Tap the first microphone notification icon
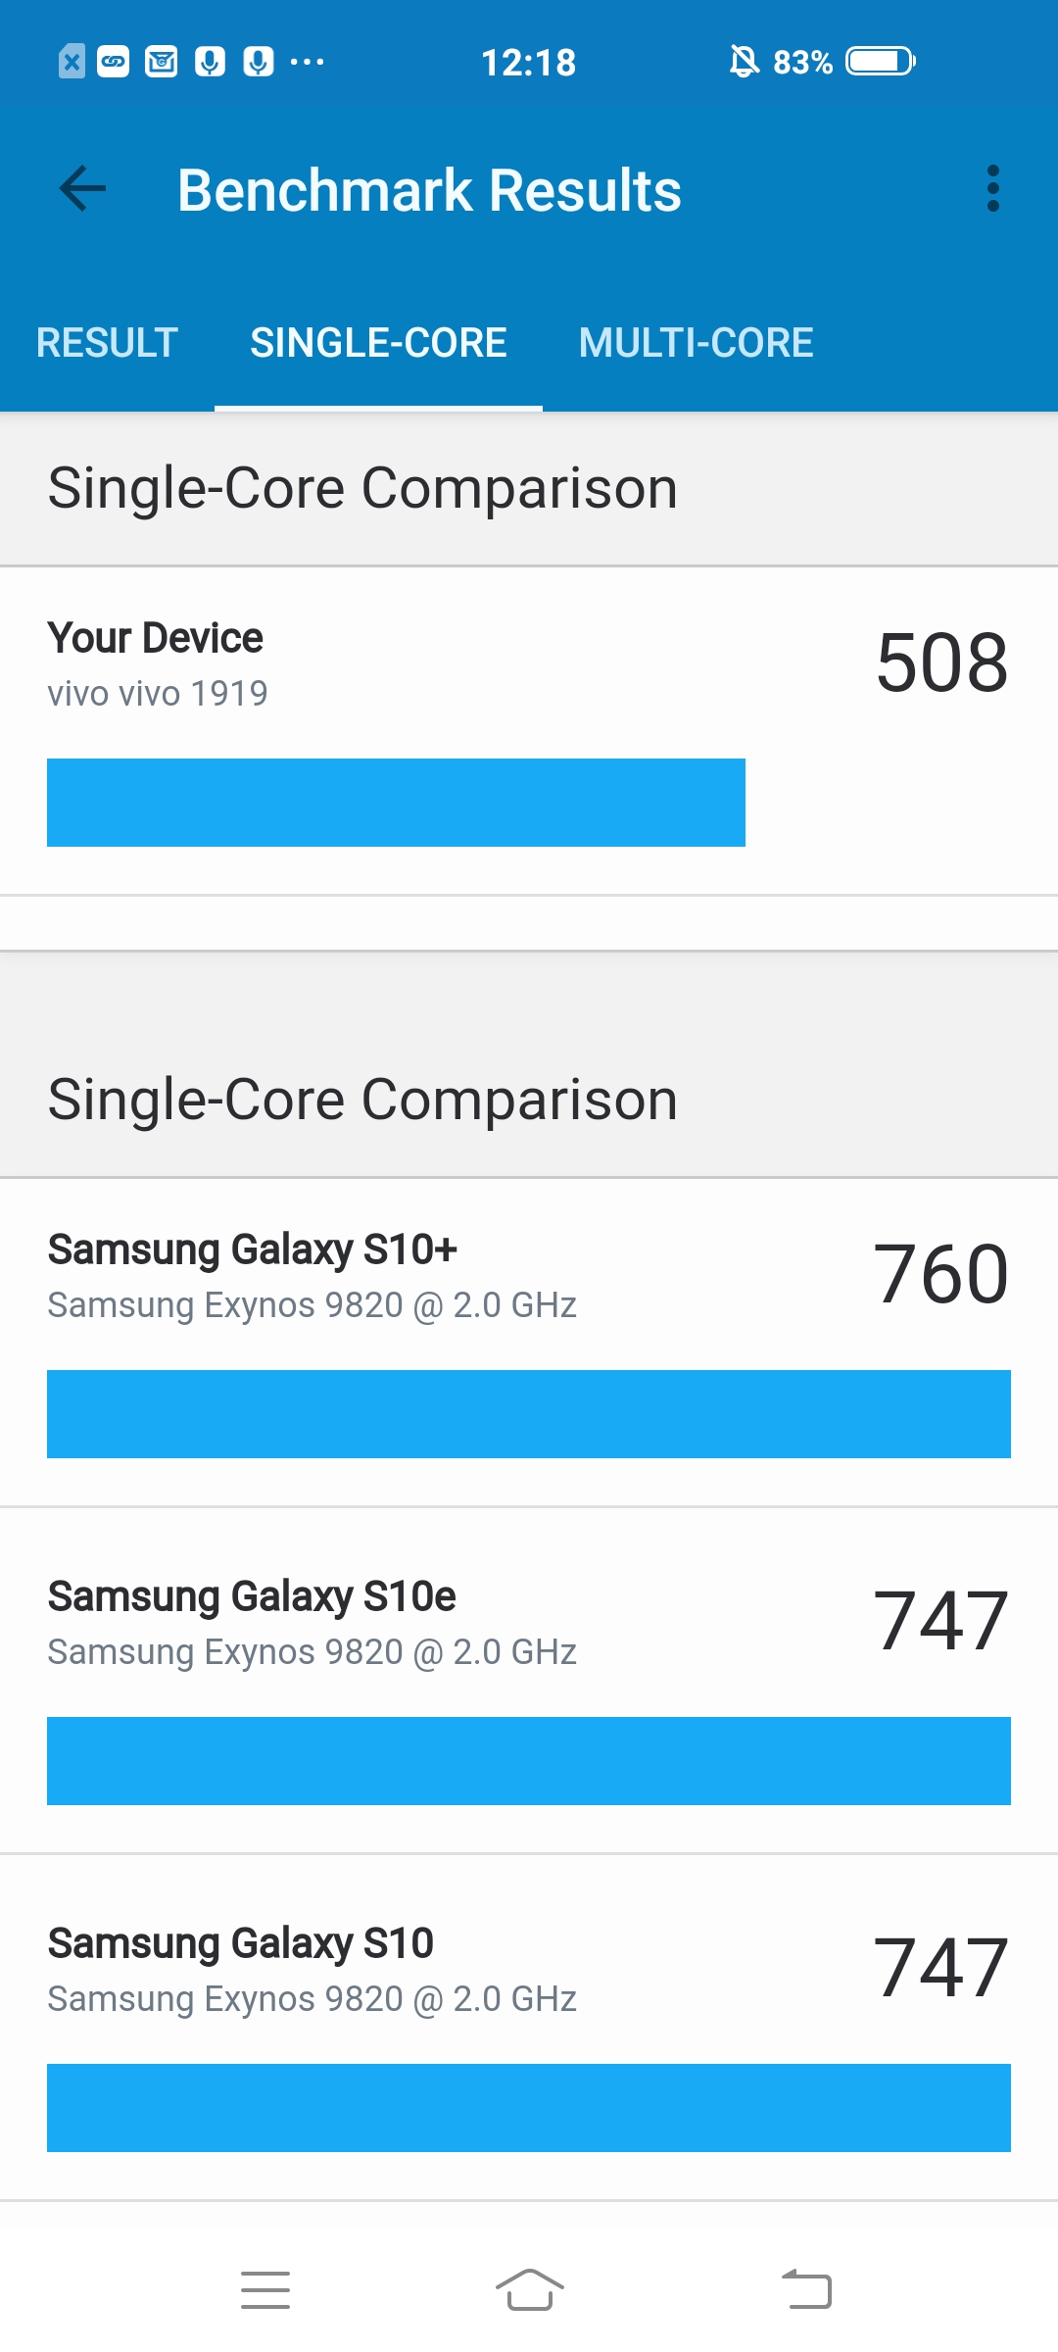This screenshot has width=1058, height=2352. pos(210,62)
